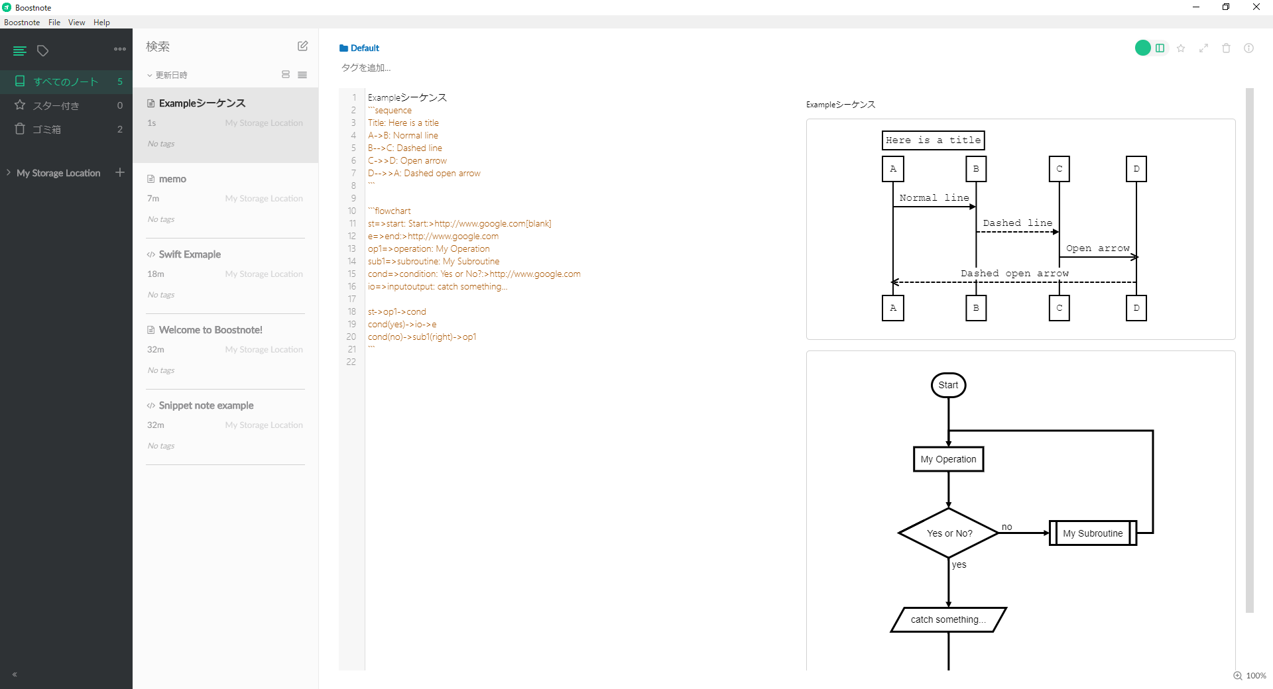The height and width of the screenshot is (689, 1273).
Task: Click the memo note's My Storage Location label
Action: tap(264, 198)
